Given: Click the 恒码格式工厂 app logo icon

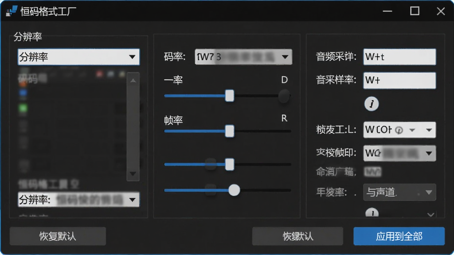Looking at the screenshot, I should (x=12, y=11).
